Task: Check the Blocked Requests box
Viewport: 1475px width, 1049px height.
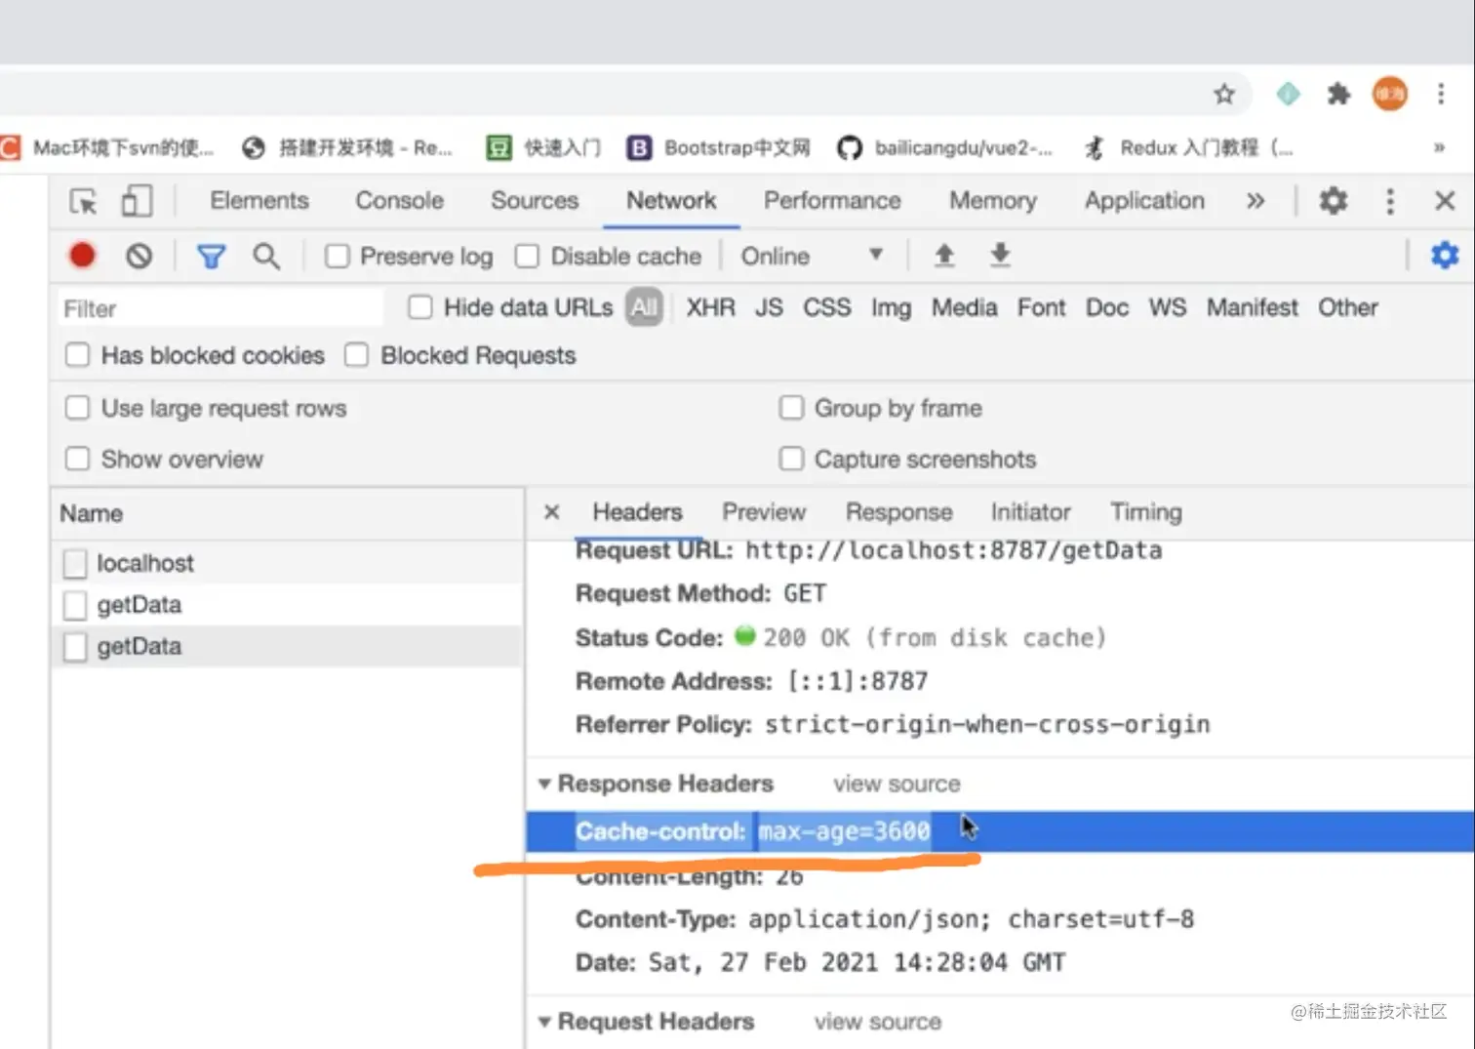Action: tap(357, 355)
